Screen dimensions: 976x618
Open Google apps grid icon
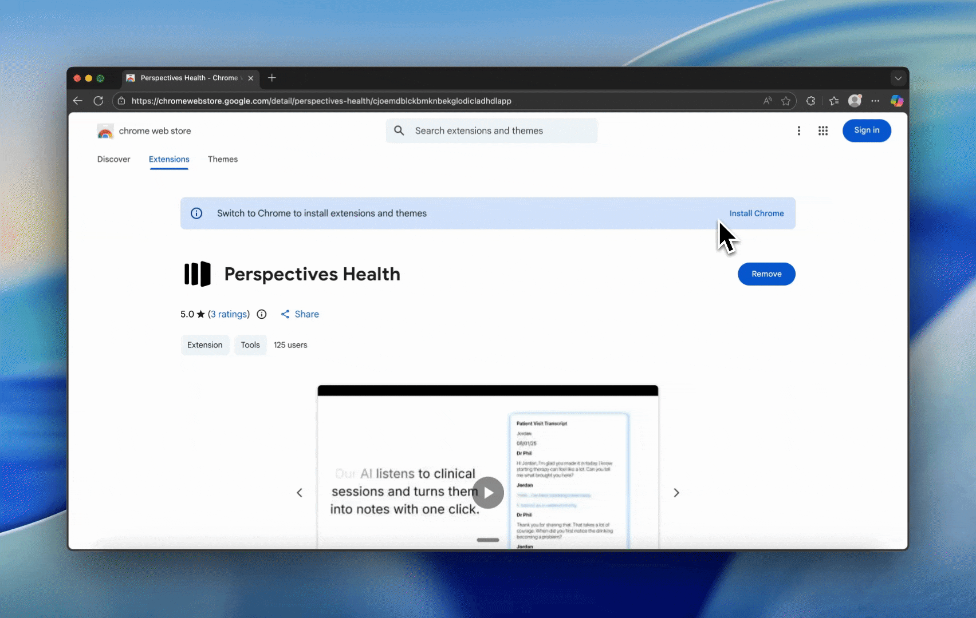pos(823,131)
